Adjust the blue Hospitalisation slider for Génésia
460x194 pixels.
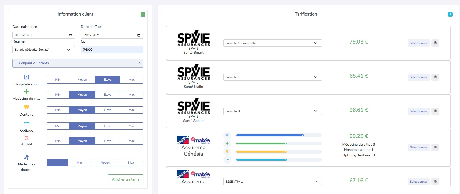[303, 135]
